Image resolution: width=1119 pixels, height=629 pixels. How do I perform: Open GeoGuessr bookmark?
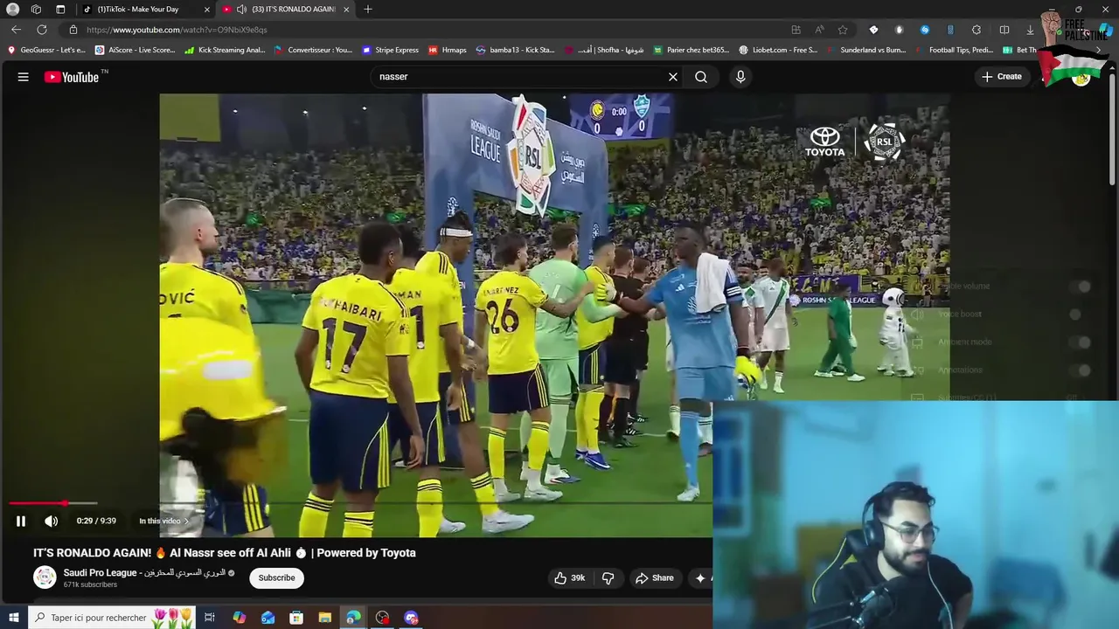click(46, 50)
